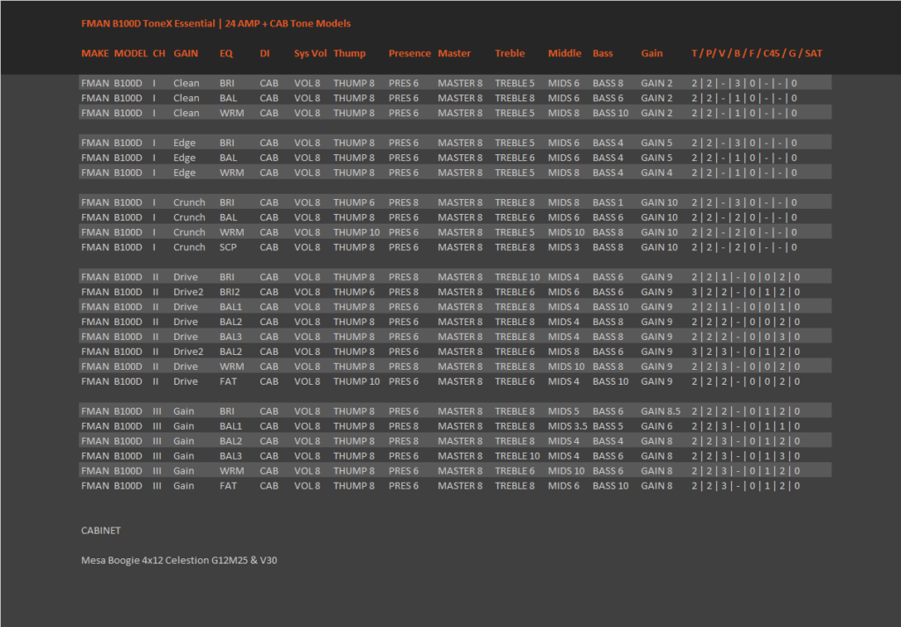Select MIDS 10 in the Drive WRM row
Image resolution: width=901 pixels, height=627 pixels.
pos(566,367)
